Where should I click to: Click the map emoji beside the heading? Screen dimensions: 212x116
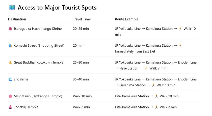[x=12, y=8]
